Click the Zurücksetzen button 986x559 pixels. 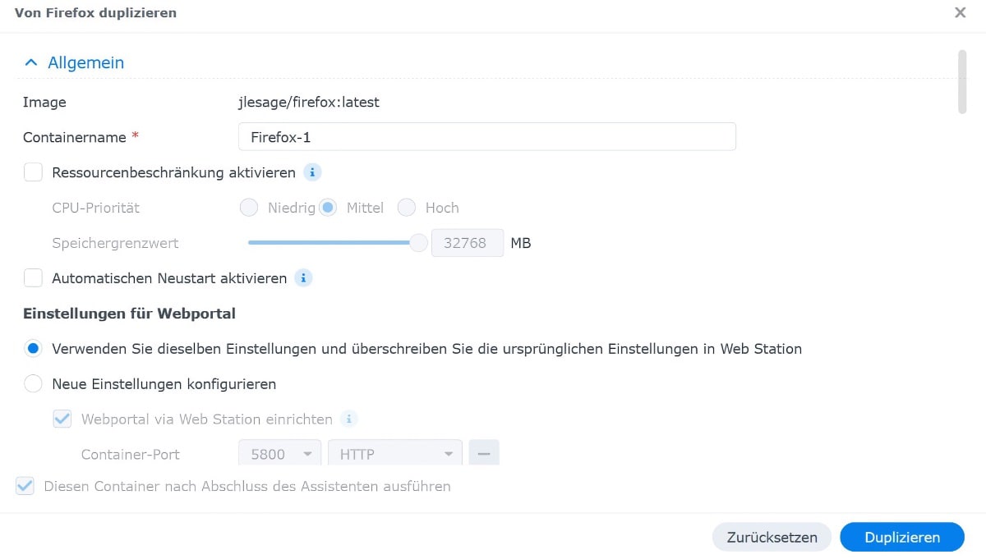coord(772,538)
